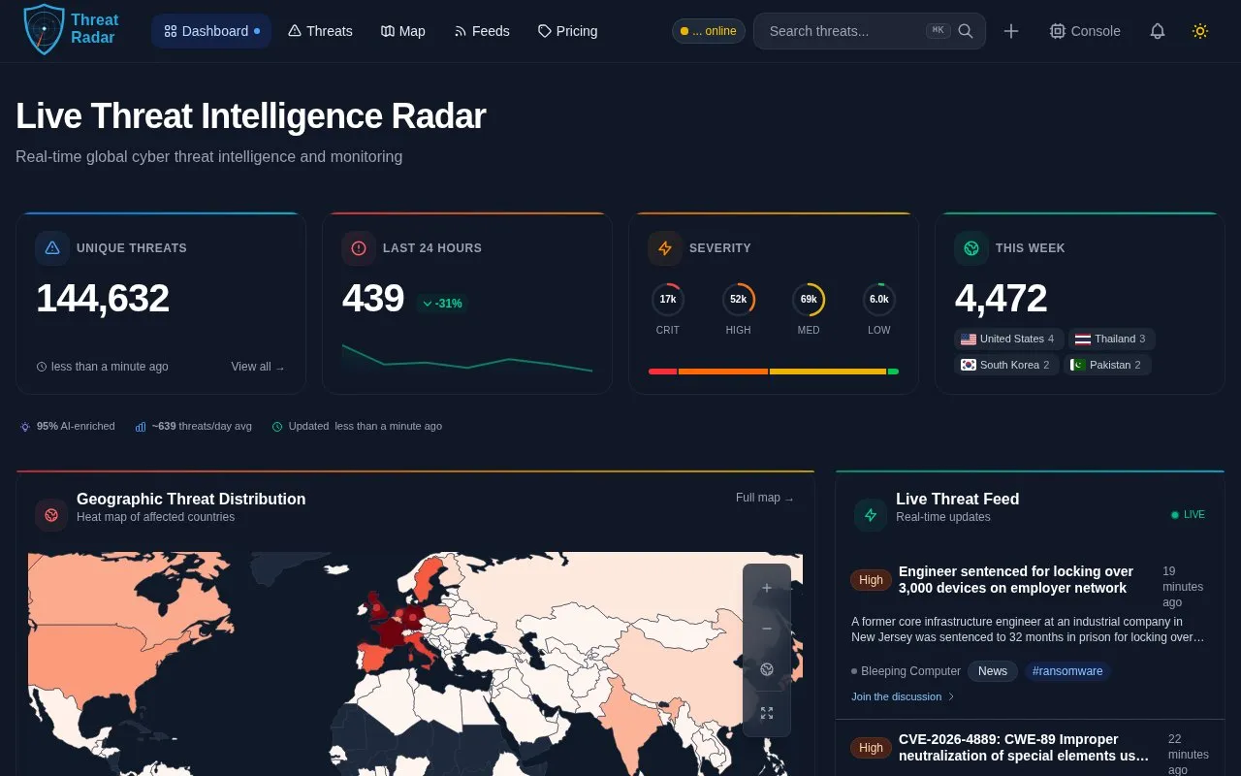This screenshot has height=776, width=1241.
Task: Select the Thailand country chip
Action: [x=1111, y=339]
